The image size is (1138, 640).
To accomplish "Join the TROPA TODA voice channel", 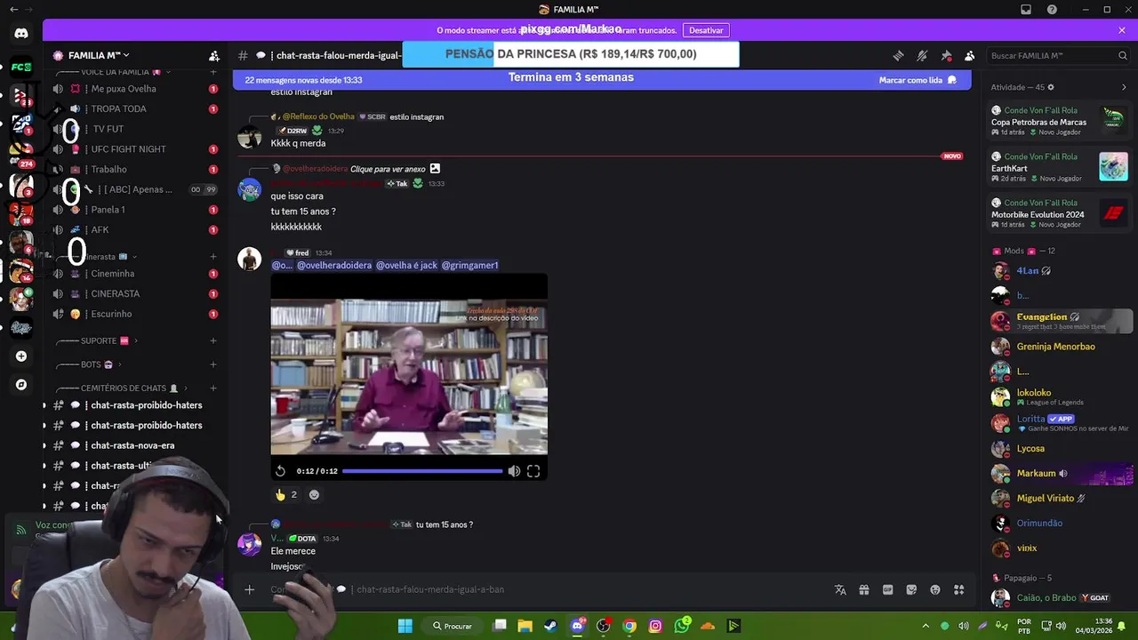I will coord(118,108).
